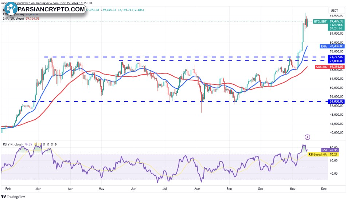347x199 pixels.
Task: Click the Dec label on time axis
Action: (324, 188)
